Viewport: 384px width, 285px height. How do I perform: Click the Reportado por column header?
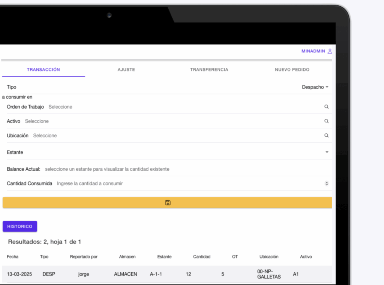click(x=84, y=257)
